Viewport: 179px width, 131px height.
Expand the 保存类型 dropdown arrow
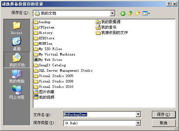(138, 123)
